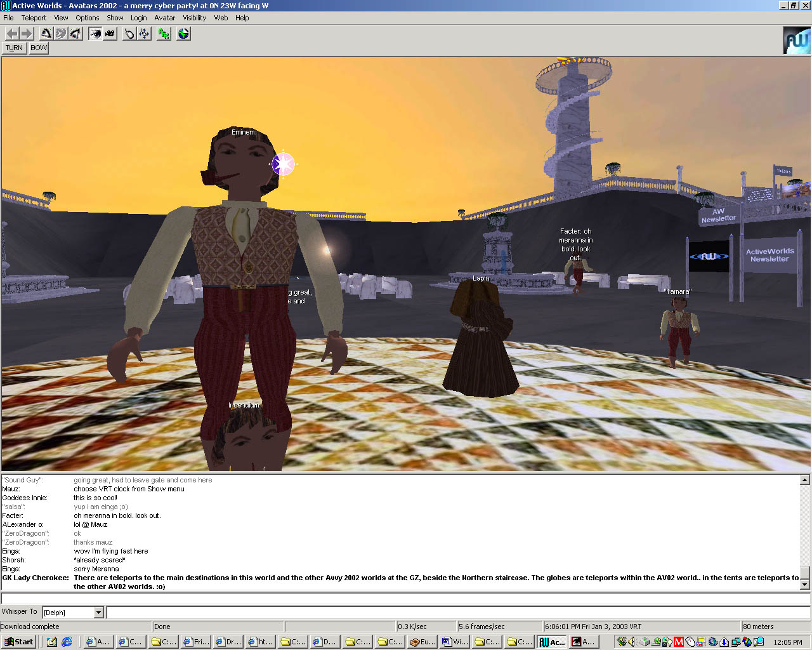Image resolution: width=812 pixels, height=650 pixels.
Task: Click the whisper message input field
Action: tap(457, 613)
